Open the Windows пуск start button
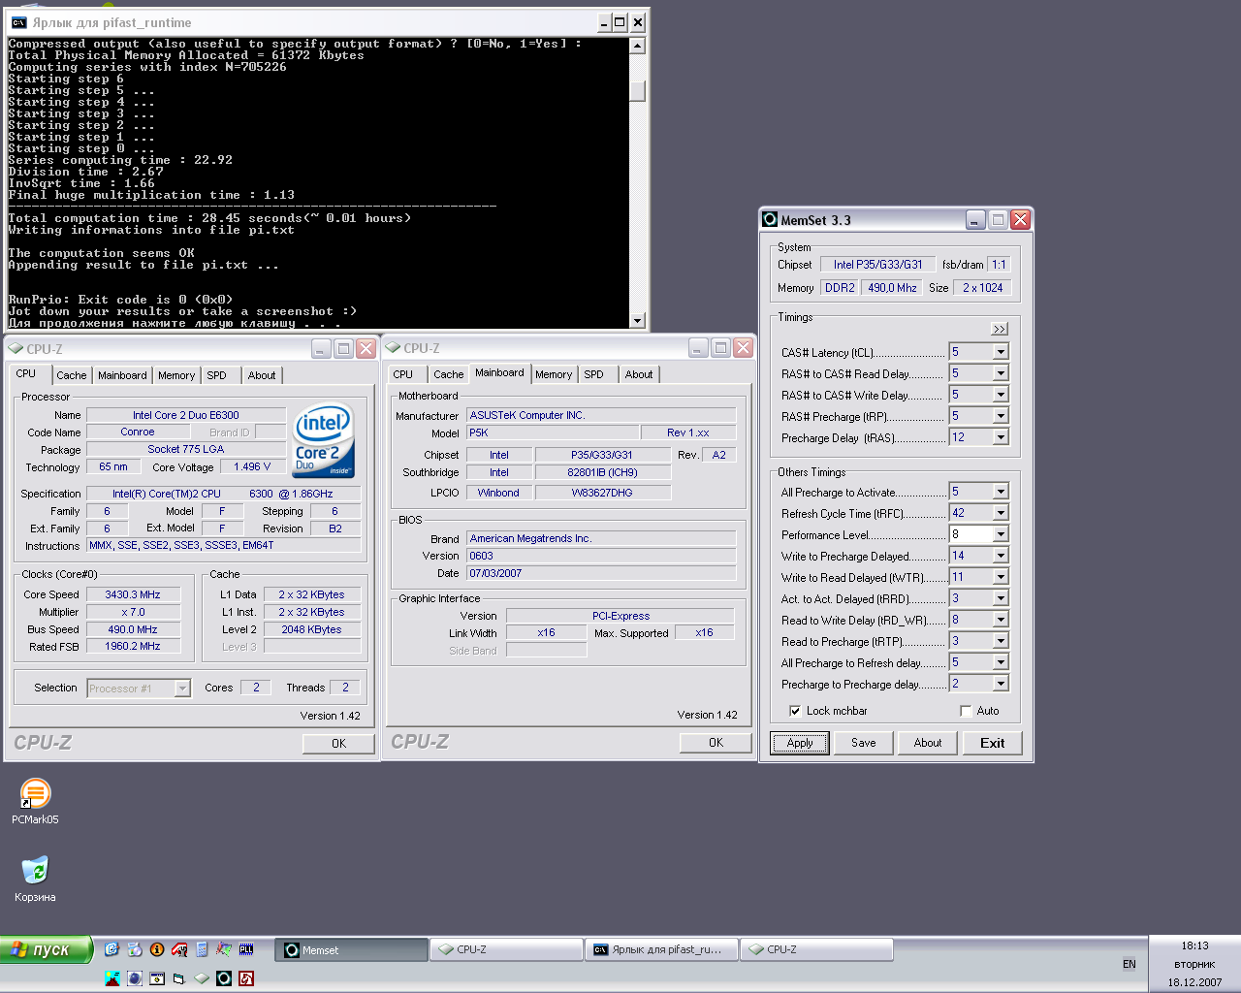The image size is (1241, 993). point(46,949)
